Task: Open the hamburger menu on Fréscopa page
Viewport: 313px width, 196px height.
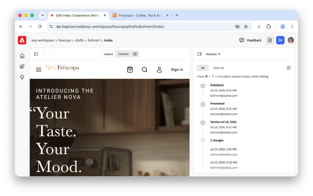Action: click(39, 70)
